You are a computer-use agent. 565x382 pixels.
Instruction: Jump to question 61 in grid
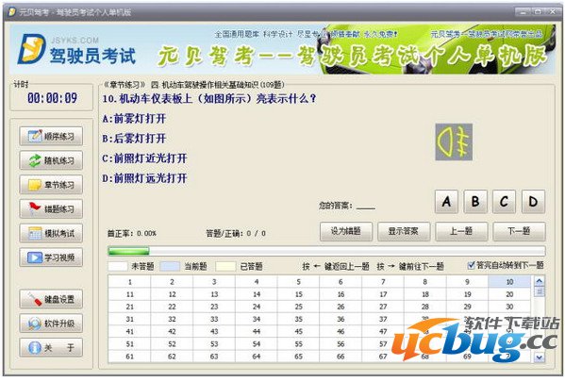(130, 357)
